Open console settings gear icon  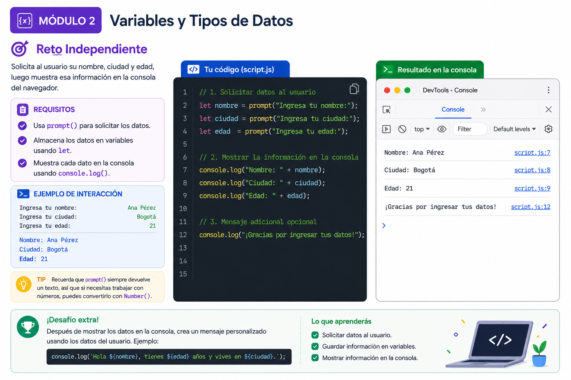point(548,129)
